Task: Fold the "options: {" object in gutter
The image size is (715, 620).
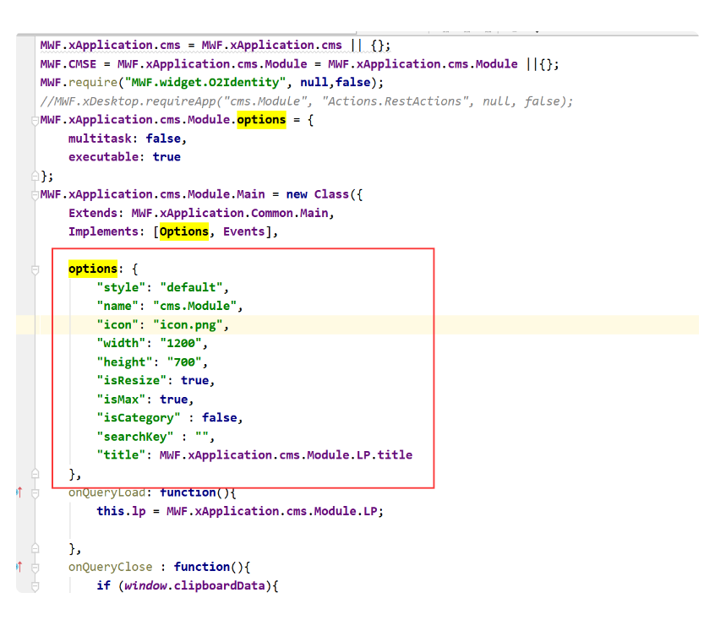Action: click(35, 269)
